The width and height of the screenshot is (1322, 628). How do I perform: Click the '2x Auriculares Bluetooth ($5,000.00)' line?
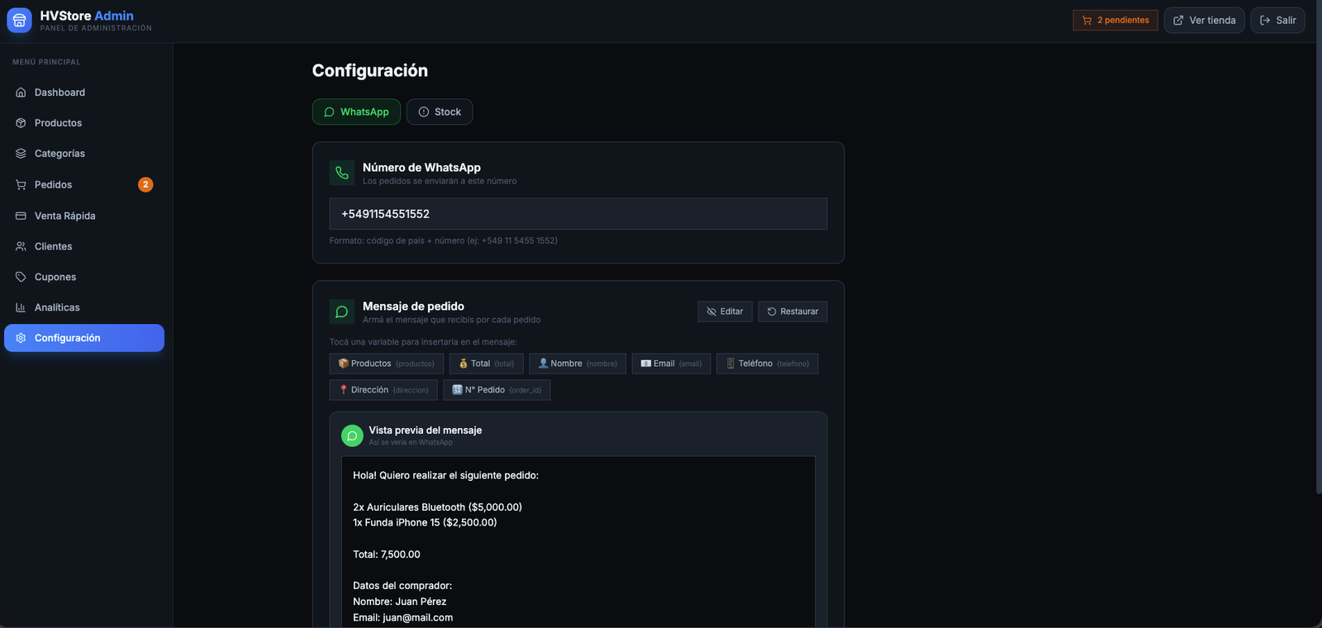point(438,507)
